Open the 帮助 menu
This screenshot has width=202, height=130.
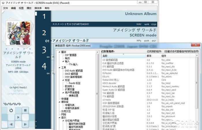tap(47, 8)
